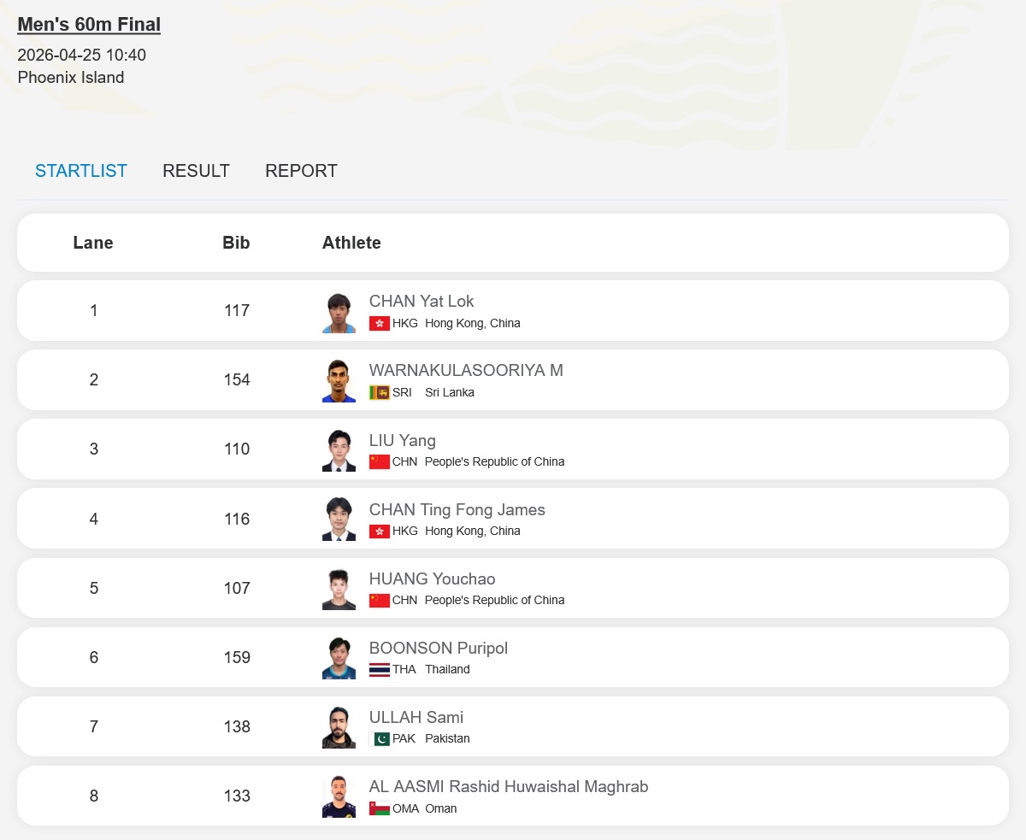Click the China flag beside HUANG Youchao
1026x840 pixels.
tap(380, 601)
